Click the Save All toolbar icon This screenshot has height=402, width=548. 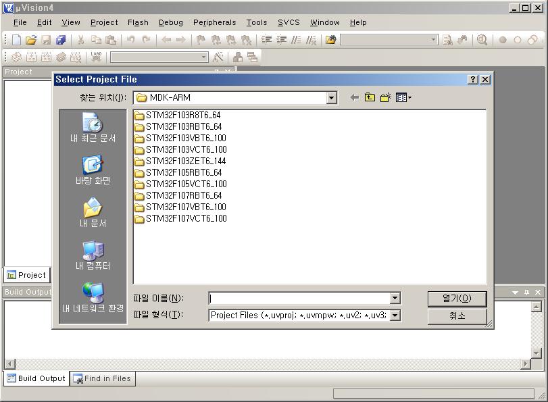click(x=61, y=40)
